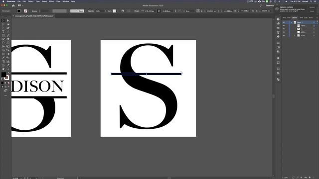Click target circle of Layer 1

click(314, 22)
